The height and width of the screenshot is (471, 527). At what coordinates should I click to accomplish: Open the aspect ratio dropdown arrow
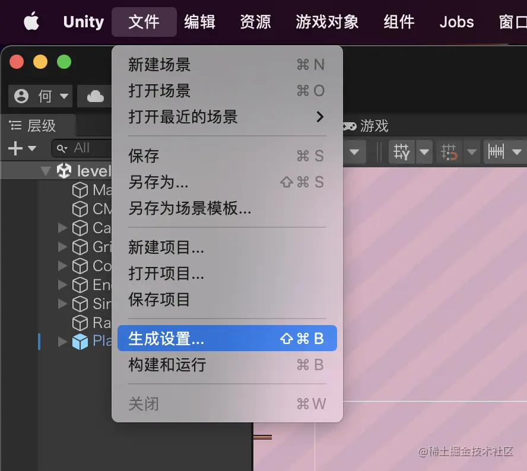pyautogui.click(x=354, y=152)
